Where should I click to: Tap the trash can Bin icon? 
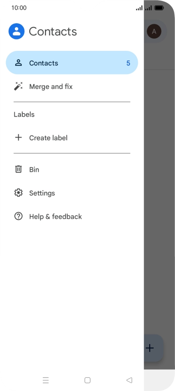[x=18, y=169]
